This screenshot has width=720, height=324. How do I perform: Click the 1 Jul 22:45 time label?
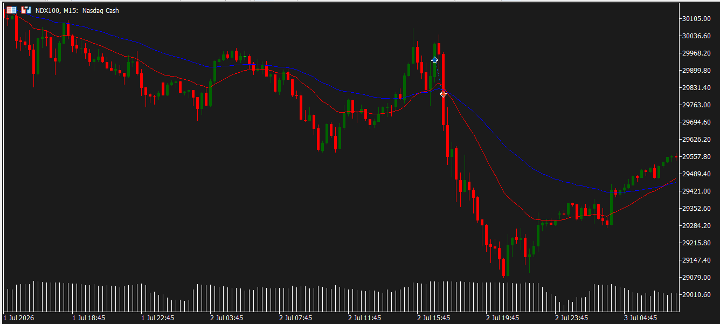click(158, 318)
